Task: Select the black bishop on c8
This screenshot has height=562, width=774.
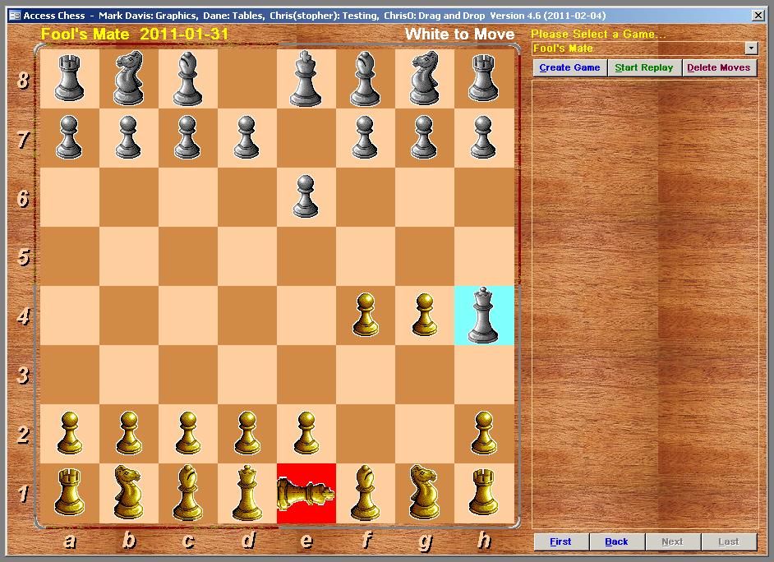Action: 187,78
